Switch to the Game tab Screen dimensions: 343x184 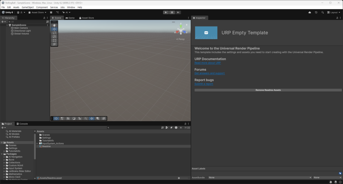coord(70,18)
